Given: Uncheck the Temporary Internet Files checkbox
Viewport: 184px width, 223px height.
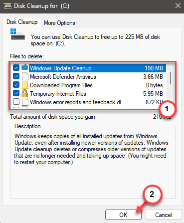Looking at the screenshot, I should (16, 93).
